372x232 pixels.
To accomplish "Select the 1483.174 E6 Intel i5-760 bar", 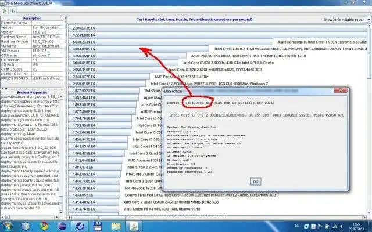I will 95,167.
